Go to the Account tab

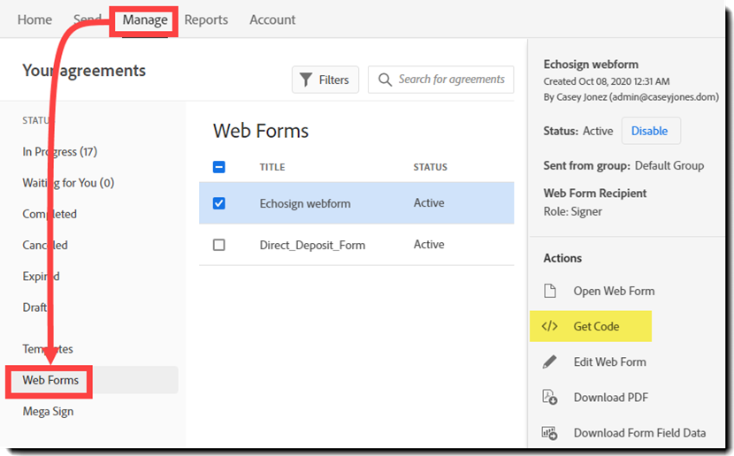point(272,20)
